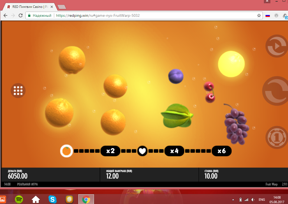
Task: Open the notes app in taskbar
Action: tap(69, 199)
